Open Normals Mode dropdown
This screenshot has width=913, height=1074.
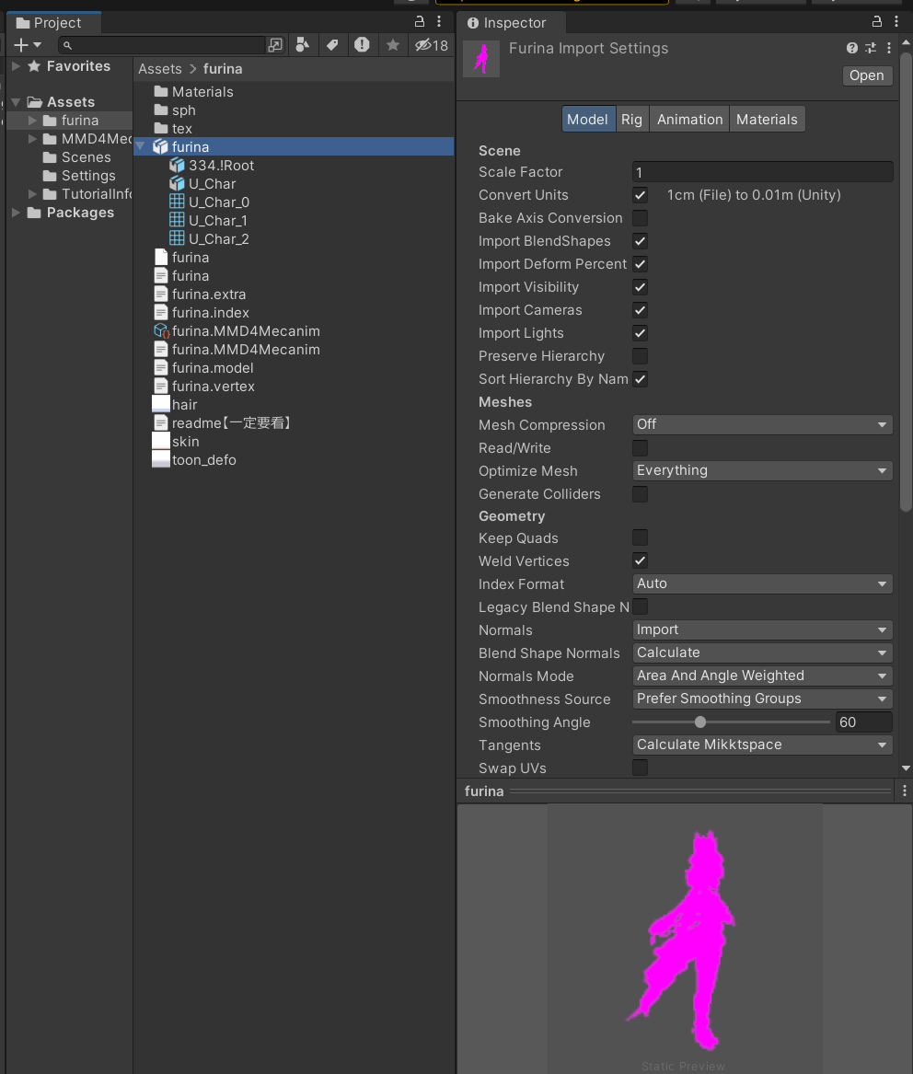point(762,676)
